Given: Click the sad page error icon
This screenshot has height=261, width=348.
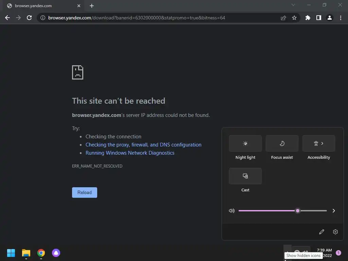Looking at the screenshot, I should pos(78,72).
